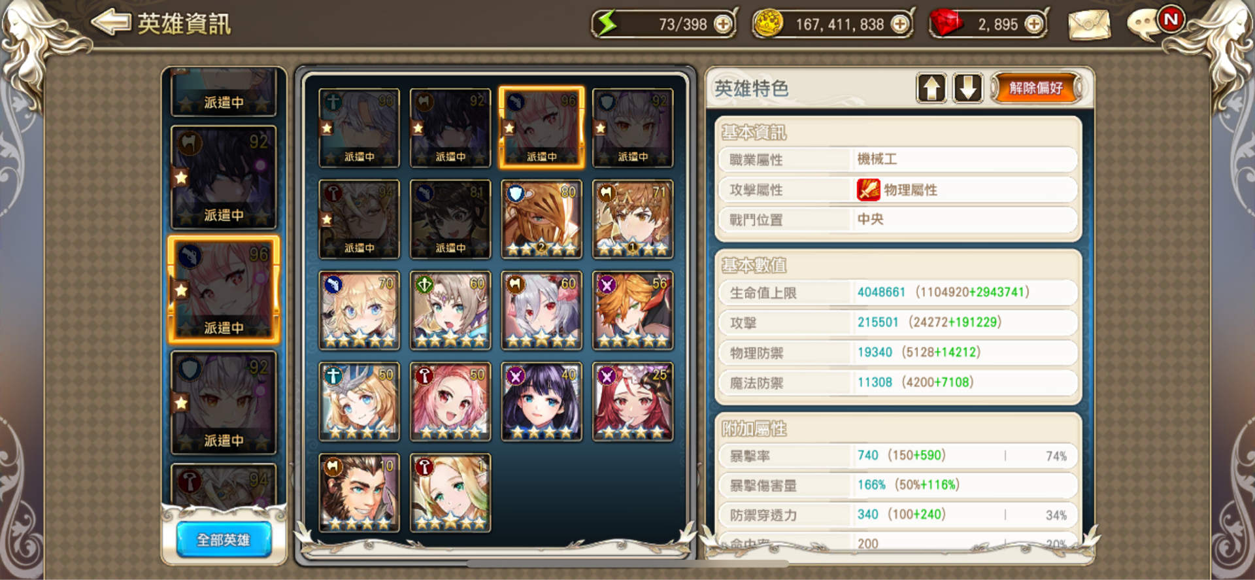The image size is (1255, 580).
Task: Select the level 80 golden helmet hero
Action: tap(541, 219)
